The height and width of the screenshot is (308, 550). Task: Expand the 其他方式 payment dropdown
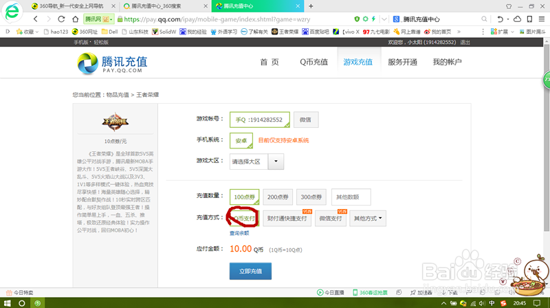pos(368,218)
